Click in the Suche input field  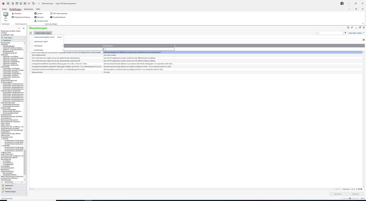click(329, 33)
